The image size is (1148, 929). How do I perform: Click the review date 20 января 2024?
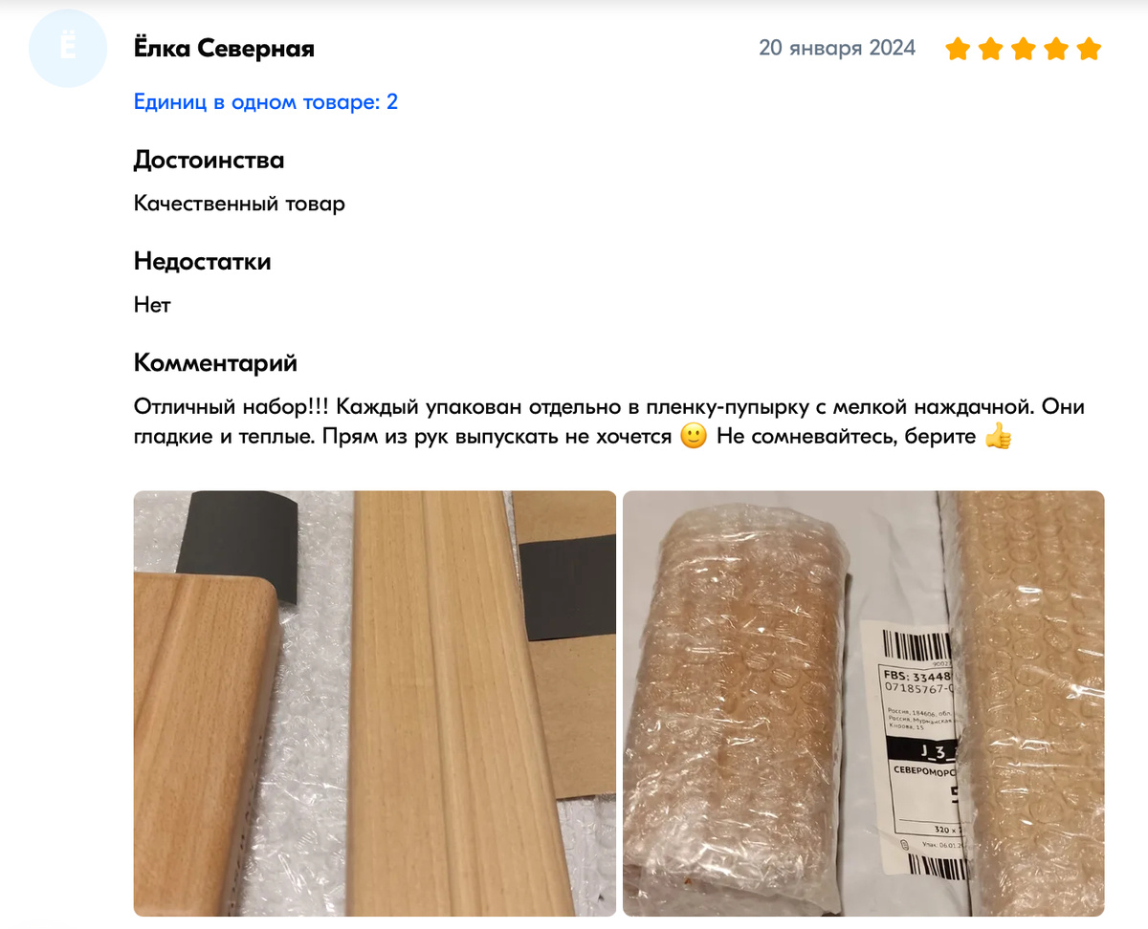pyautogui.click(x=837, y=48)
